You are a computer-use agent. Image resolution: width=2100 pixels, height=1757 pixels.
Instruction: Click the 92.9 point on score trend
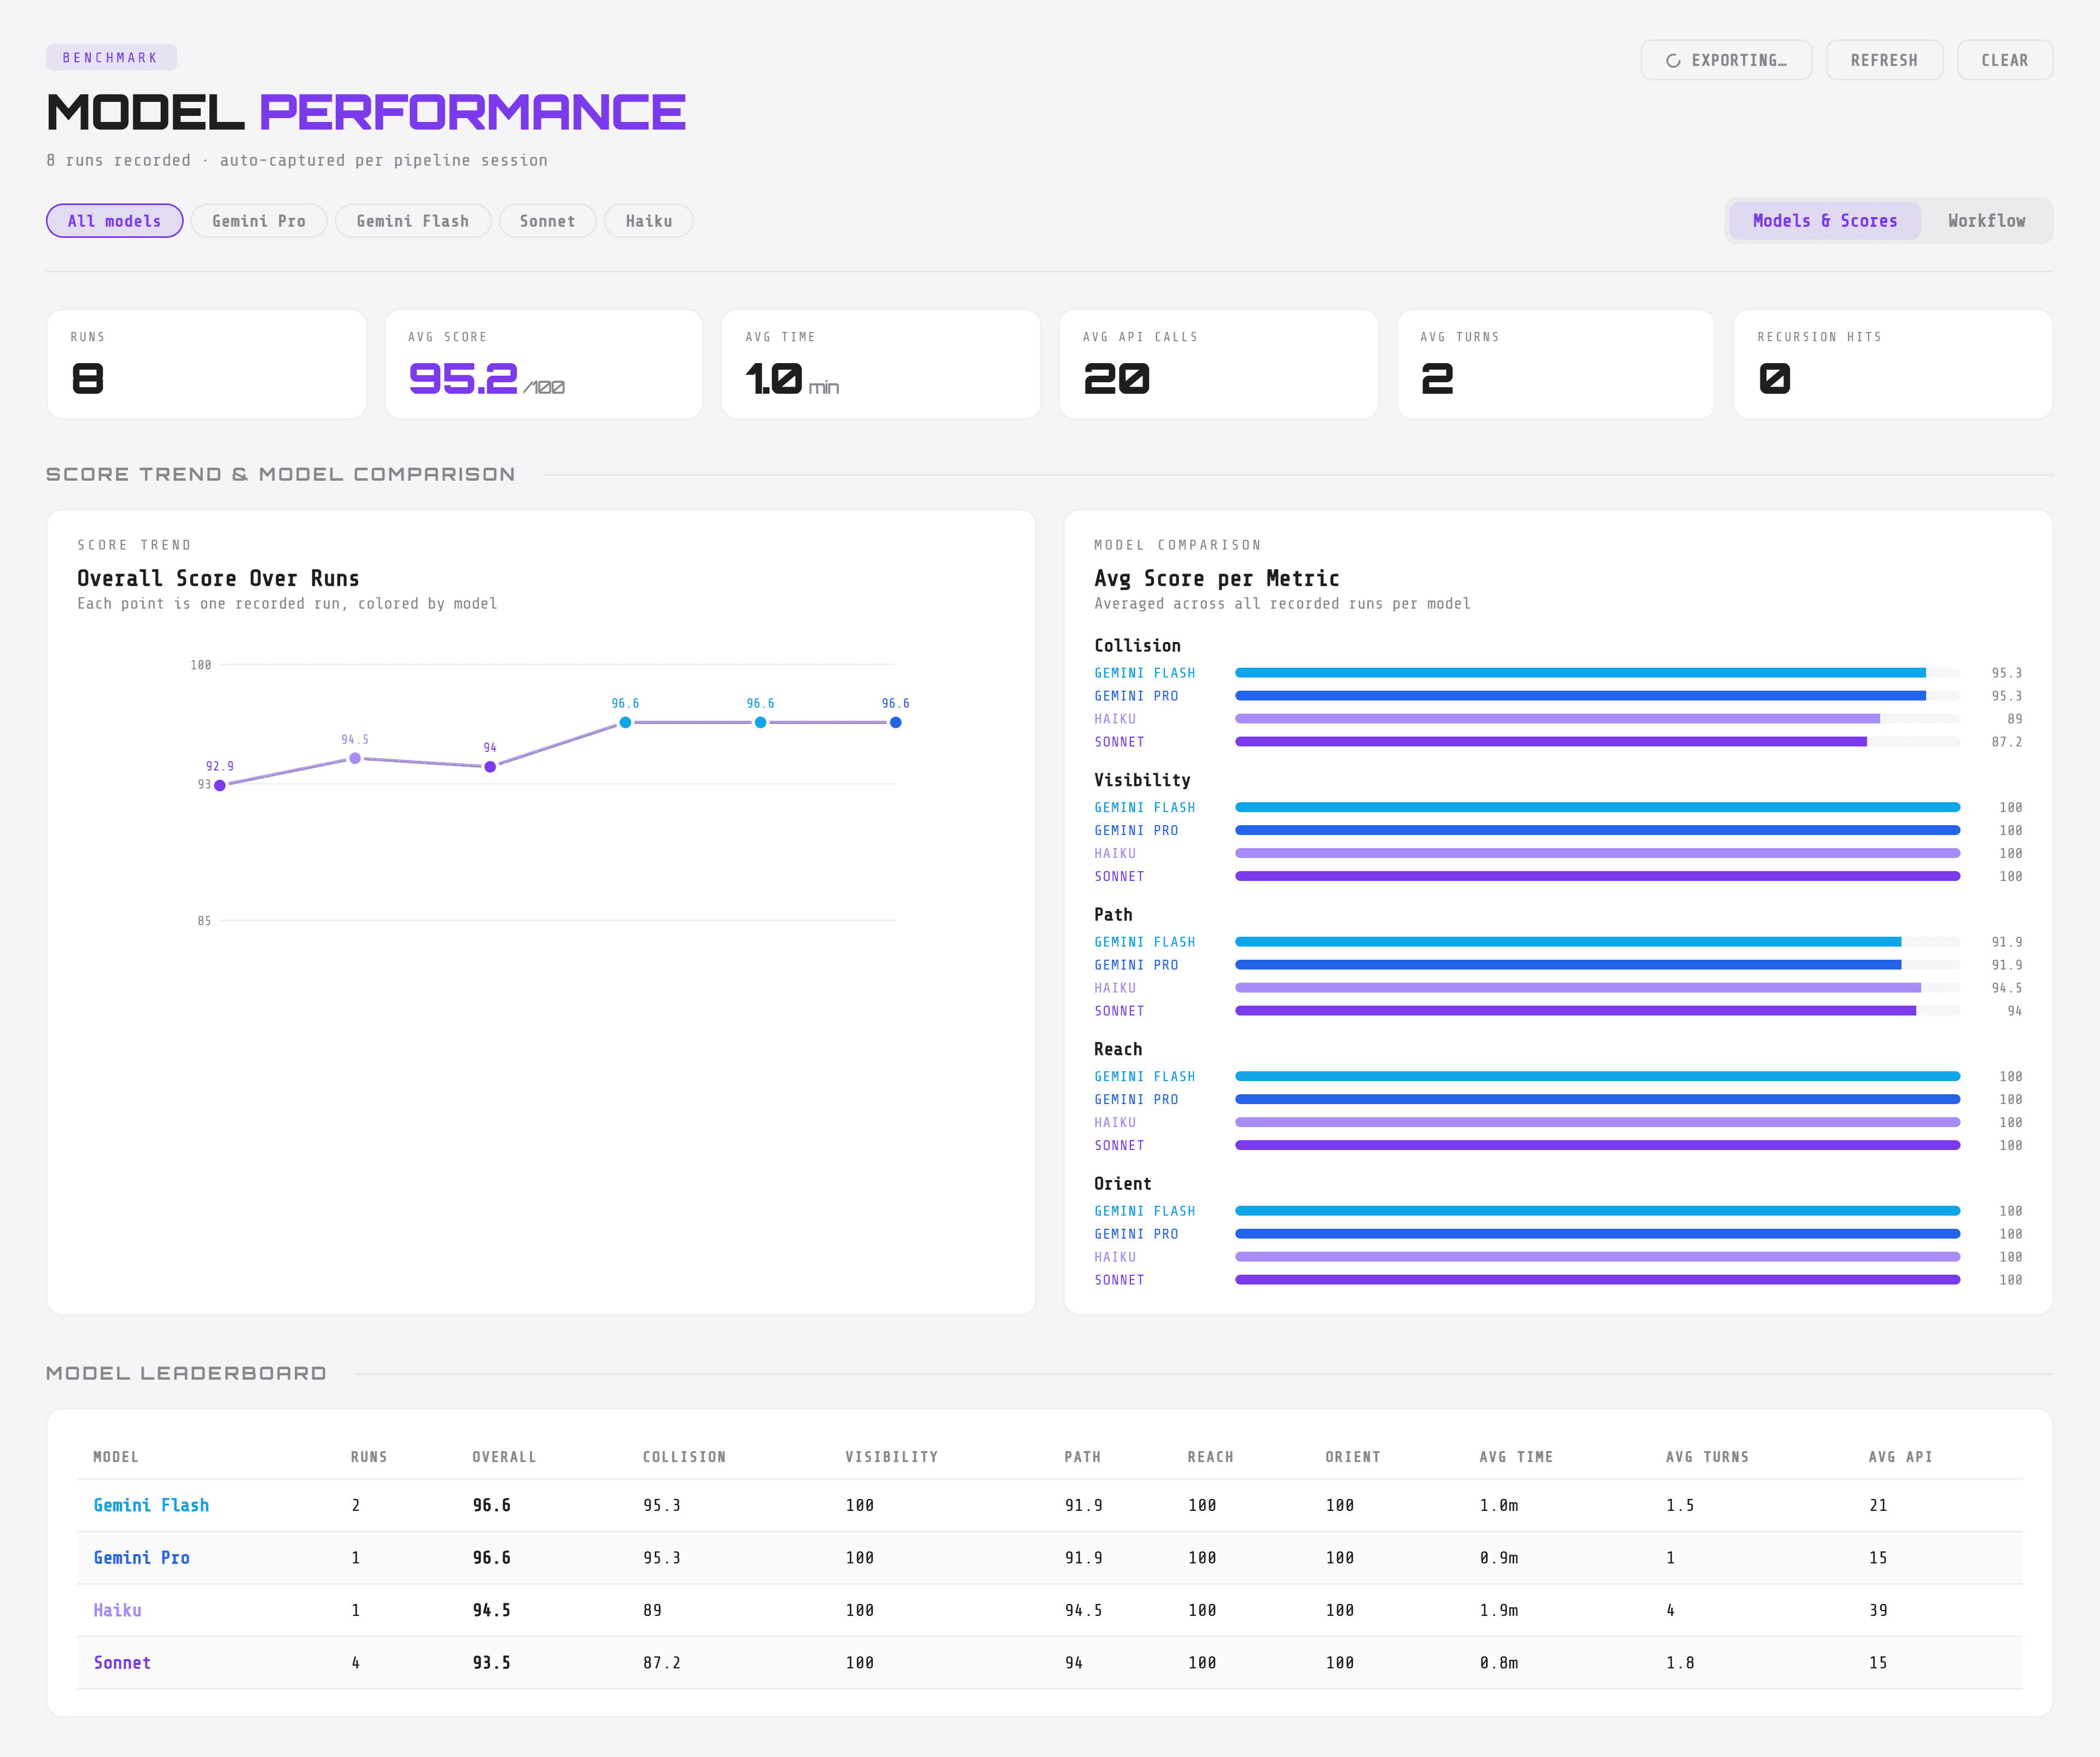click(220, 785)
